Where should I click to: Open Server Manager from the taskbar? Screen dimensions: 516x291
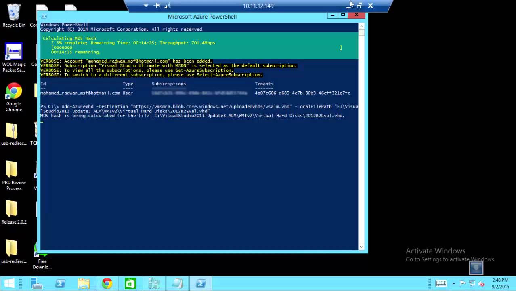coord(37,283)
